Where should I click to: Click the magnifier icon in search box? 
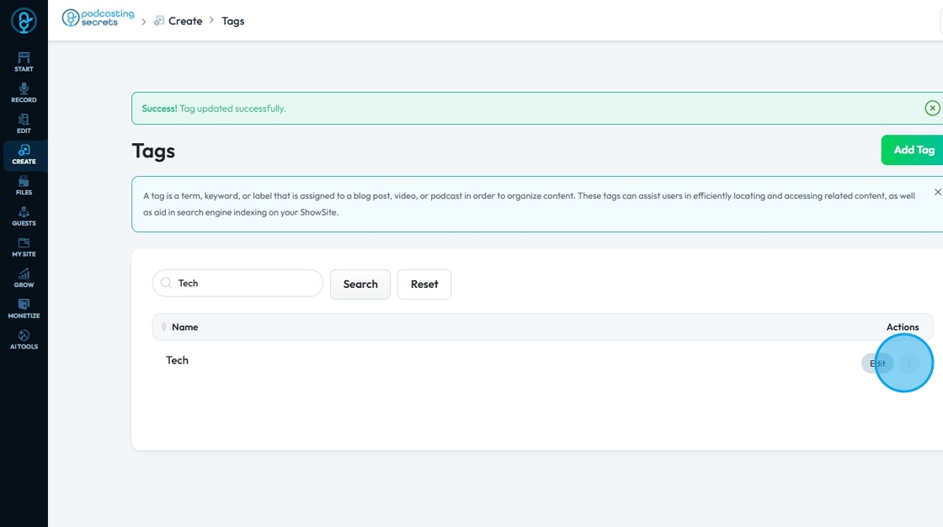point(166,283)
